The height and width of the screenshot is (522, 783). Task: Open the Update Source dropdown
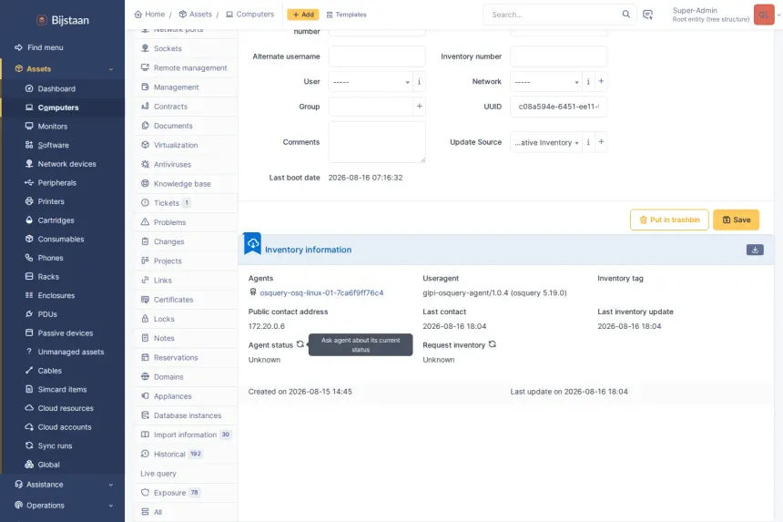pyautogui.click(x=545, y=142)
